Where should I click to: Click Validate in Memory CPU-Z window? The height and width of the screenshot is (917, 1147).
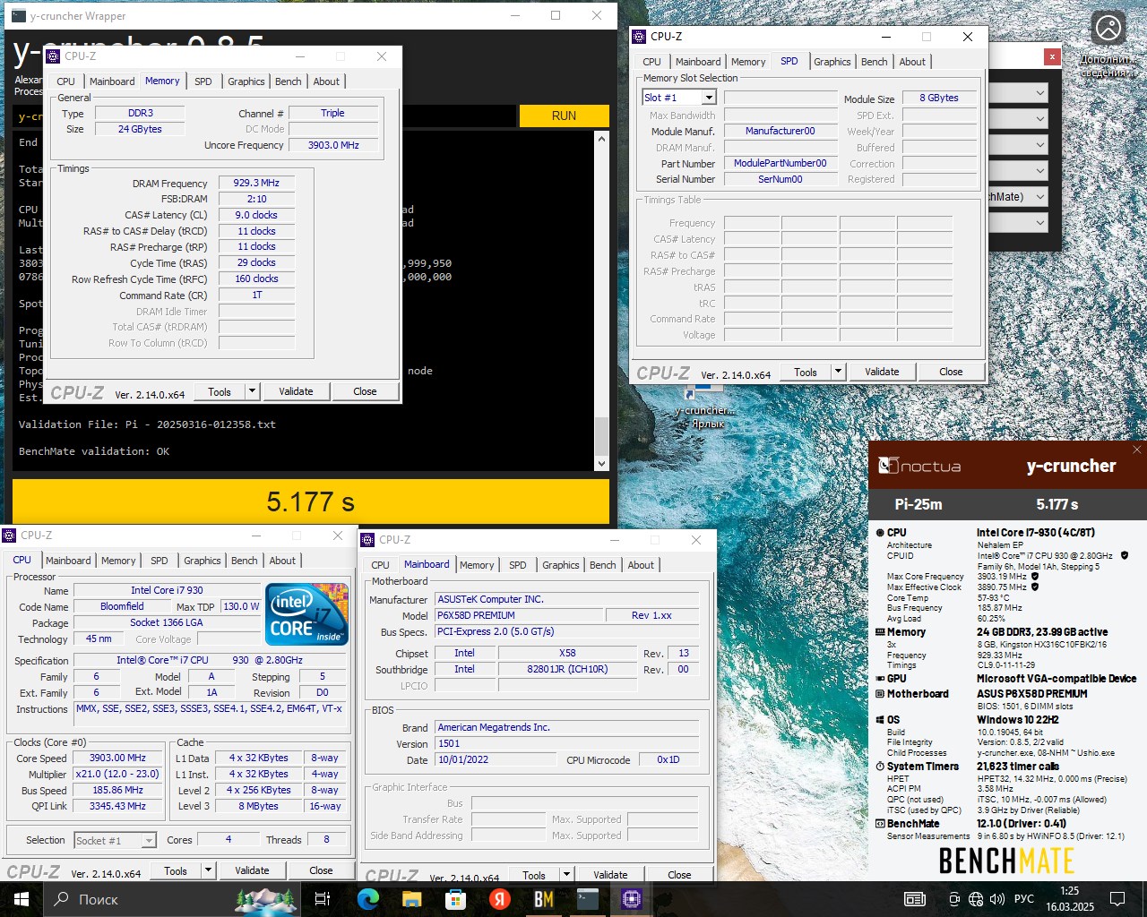[x=296, y=391]
